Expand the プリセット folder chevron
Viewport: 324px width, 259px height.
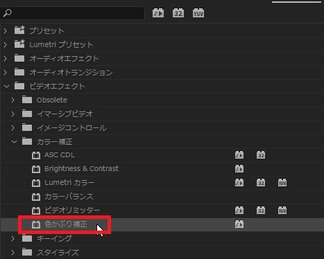point(6,30)
